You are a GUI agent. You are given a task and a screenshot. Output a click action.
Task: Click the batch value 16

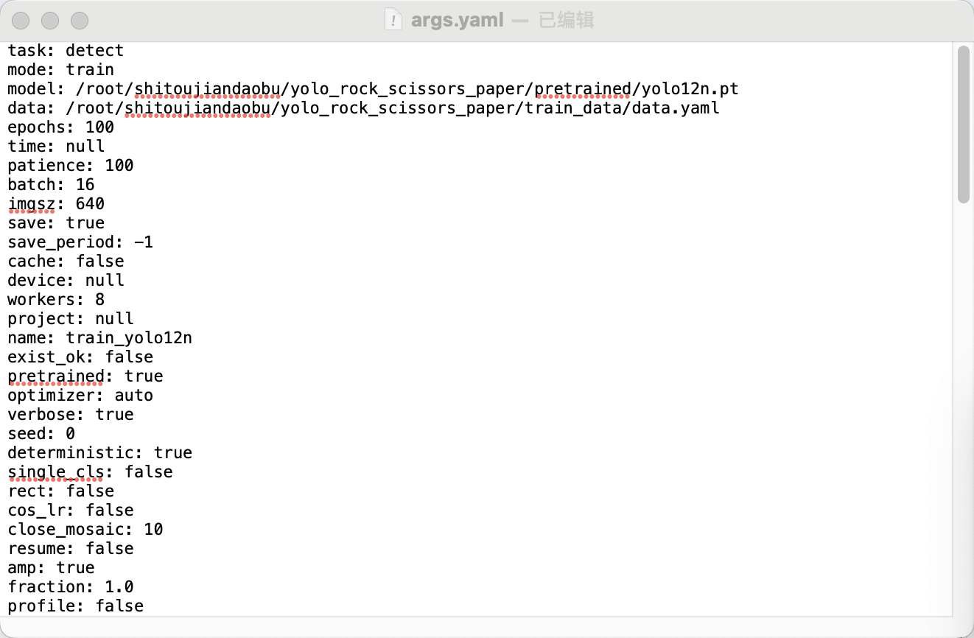click(x=85, y=185)
